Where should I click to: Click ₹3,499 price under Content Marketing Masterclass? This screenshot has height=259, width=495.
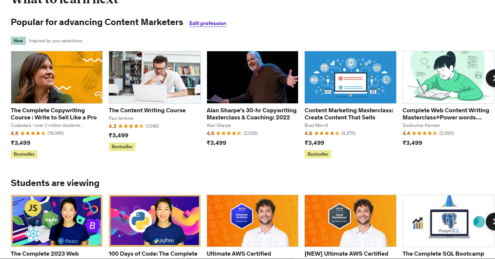coord(314,143)
